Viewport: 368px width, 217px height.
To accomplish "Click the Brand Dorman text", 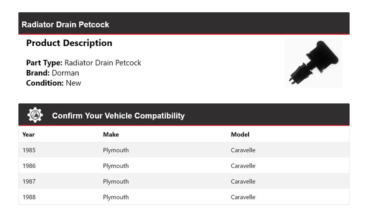I will click(x=53, y=73).
